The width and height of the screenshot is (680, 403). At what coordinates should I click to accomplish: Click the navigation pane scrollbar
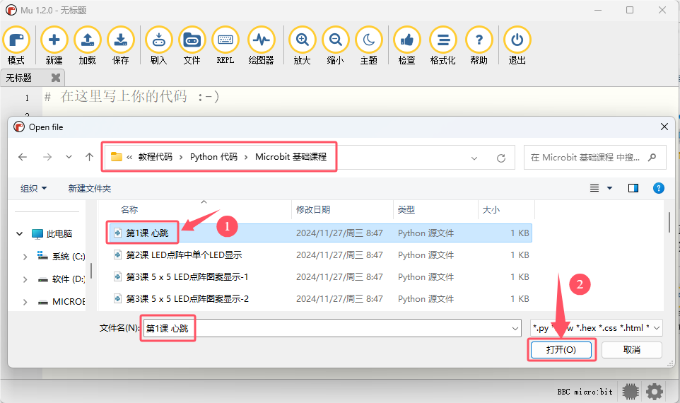click(x=91, y=271)
